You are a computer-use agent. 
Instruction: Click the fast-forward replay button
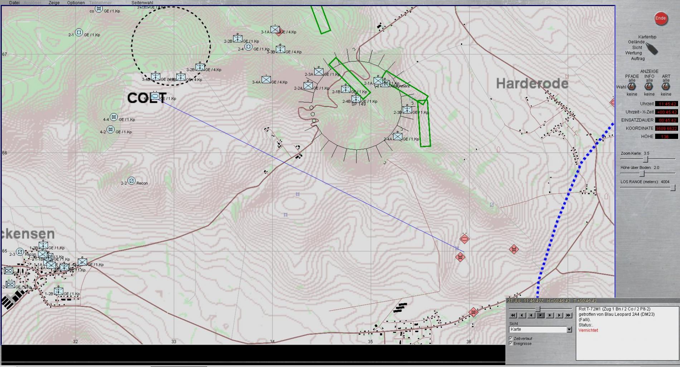click(x=568, y=315)
